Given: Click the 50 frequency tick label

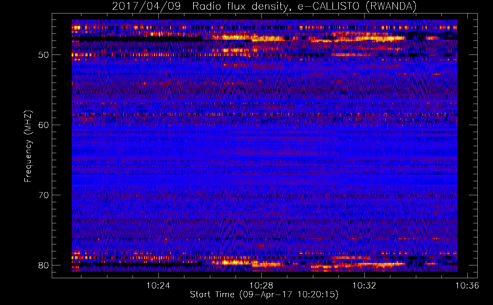Looking at the screenshot, I should pyautogui.click(x=44, y=55).
